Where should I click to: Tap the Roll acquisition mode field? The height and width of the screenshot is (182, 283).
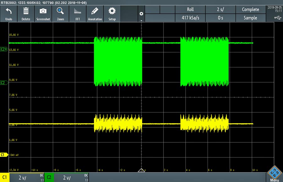click(x=190, y=9)
